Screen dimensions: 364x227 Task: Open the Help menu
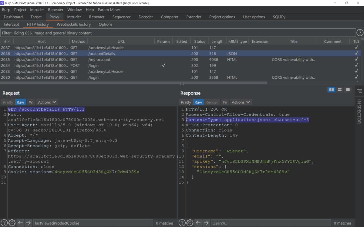click(x=90, y=10)
